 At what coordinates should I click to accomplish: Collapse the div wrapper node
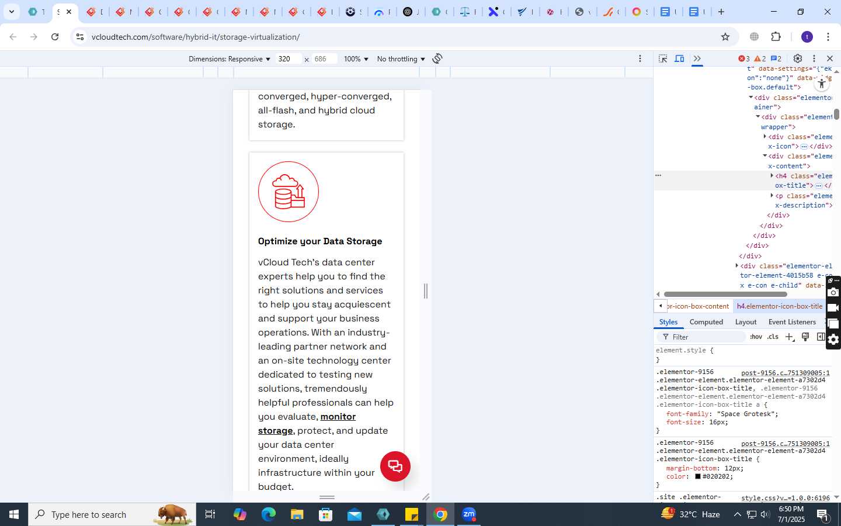[757, 117]
